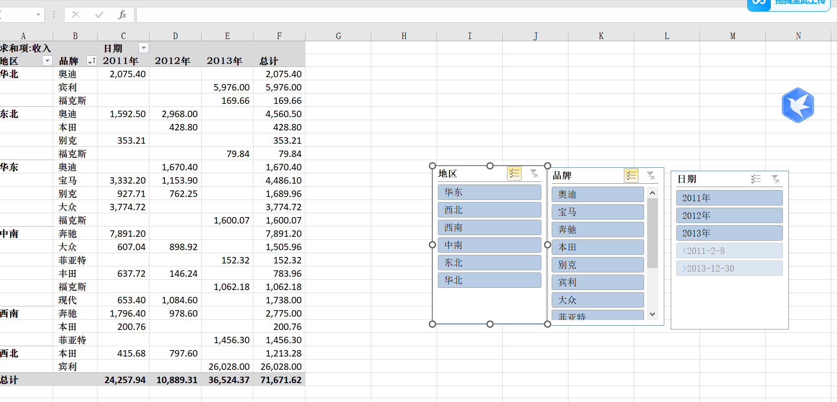Select the 华东 row label in the pivot table
Viewport: 837px width, 402px height.
(26, 167)
